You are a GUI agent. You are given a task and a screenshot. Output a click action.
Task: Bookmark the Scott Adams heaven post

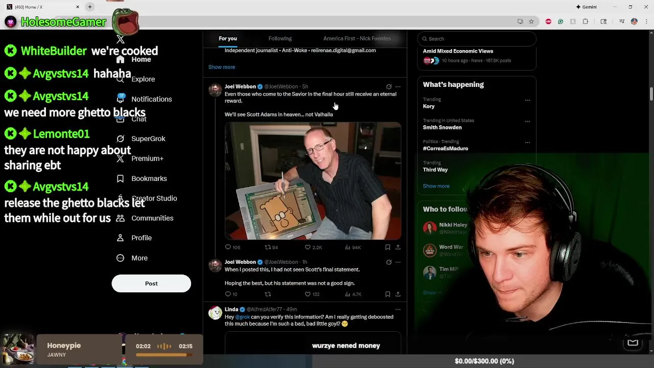click(x=388, y=247)
